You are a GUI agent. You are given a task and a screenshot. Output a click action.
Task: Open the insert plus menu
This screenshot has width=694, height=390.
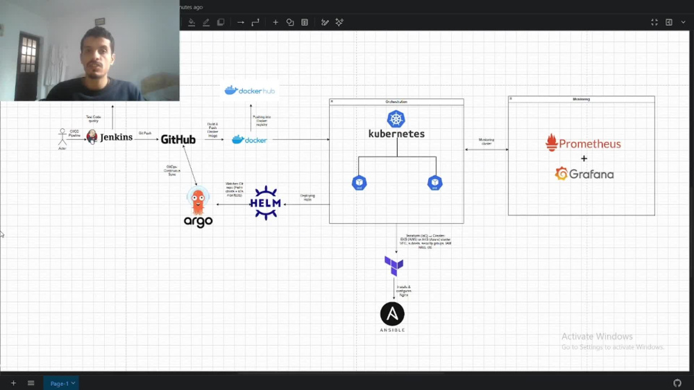pyautogui.click(x=276, y=22)
